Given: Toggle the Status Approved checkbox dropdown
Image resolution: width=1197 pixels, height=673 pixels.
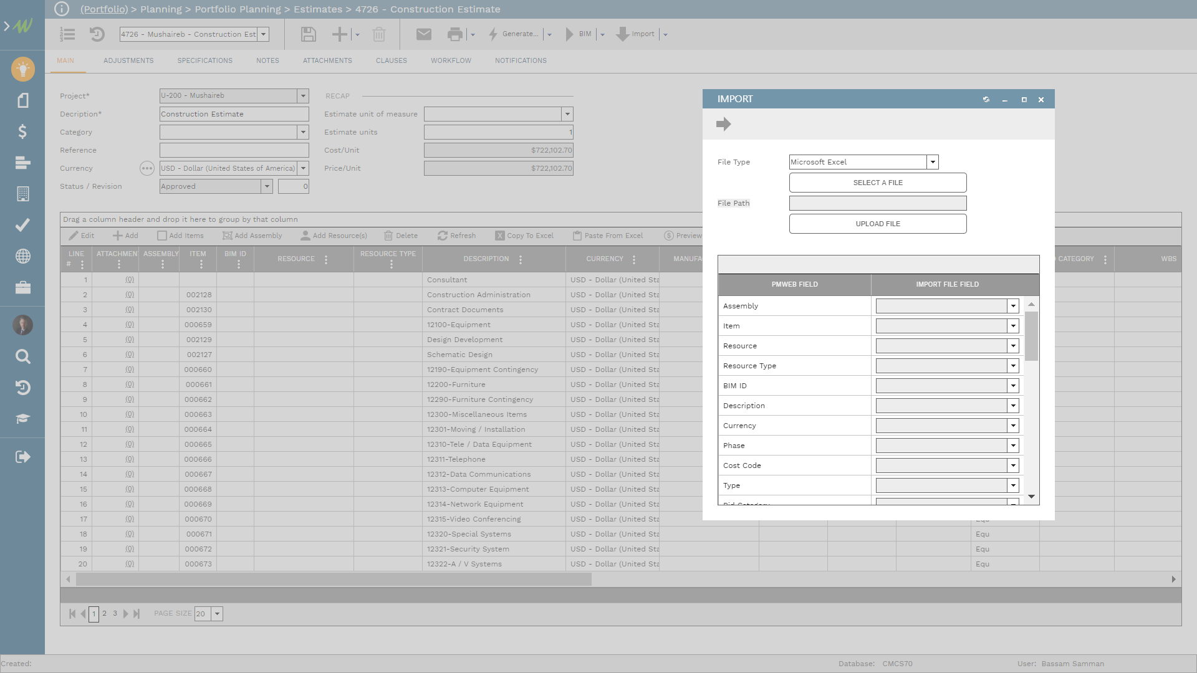Looking at the screenshot, I should [x=267, y=186].
